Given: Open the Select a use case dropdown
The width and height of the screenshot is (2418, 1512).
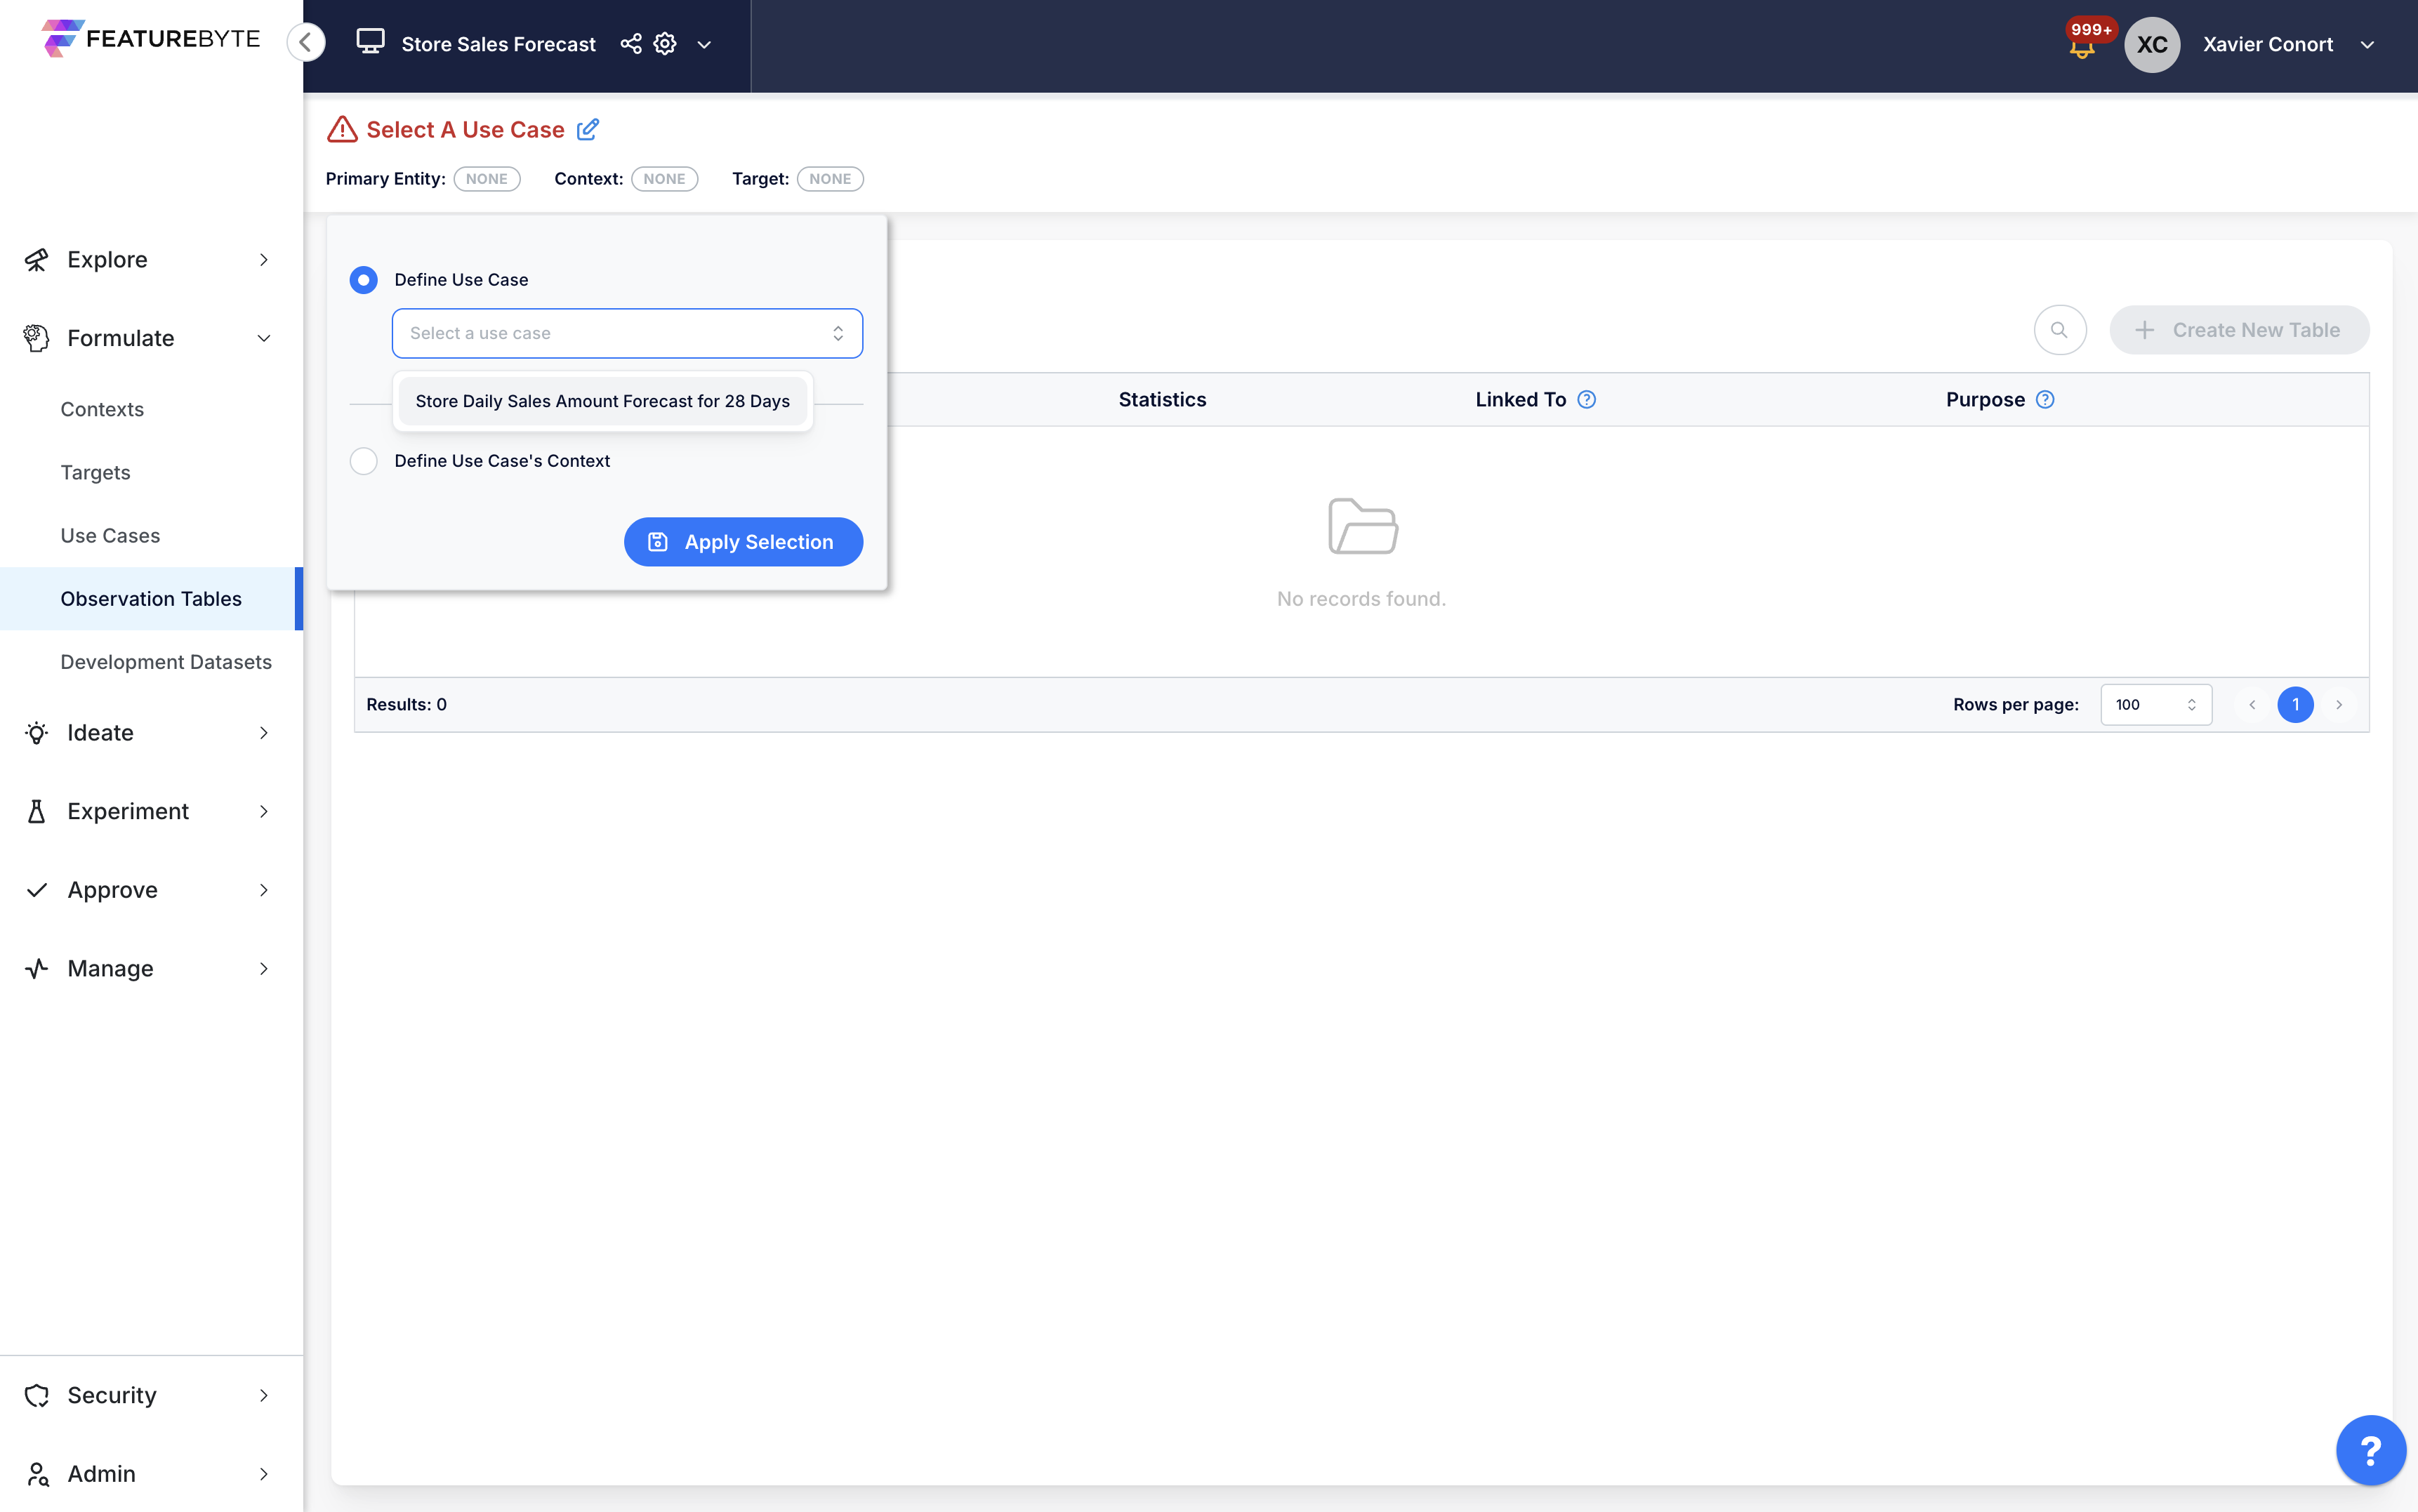Looking at the screenshot, I should pos(627,333).
